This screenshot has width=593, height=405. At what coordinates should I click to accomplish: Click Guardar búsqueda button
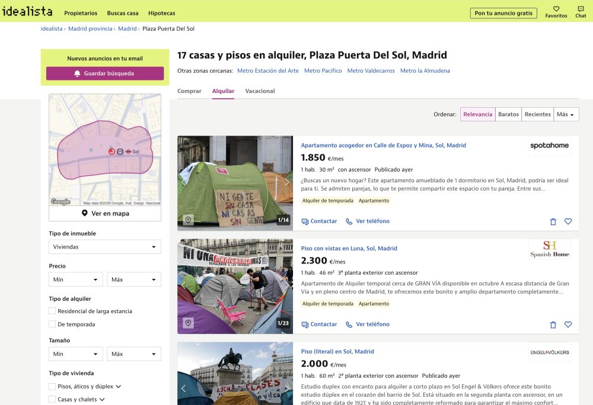[105, 73]
